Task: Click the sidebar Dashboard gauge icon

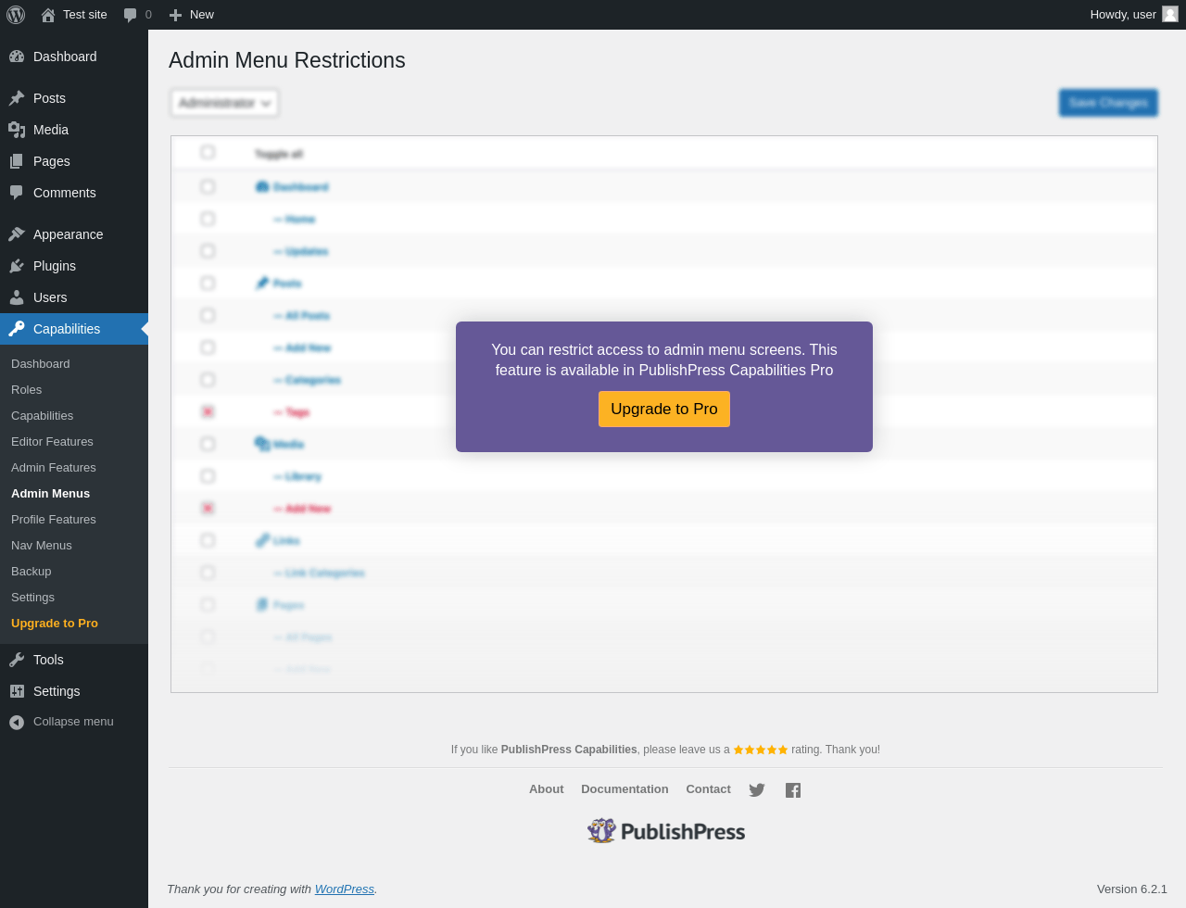Action: 17,57
